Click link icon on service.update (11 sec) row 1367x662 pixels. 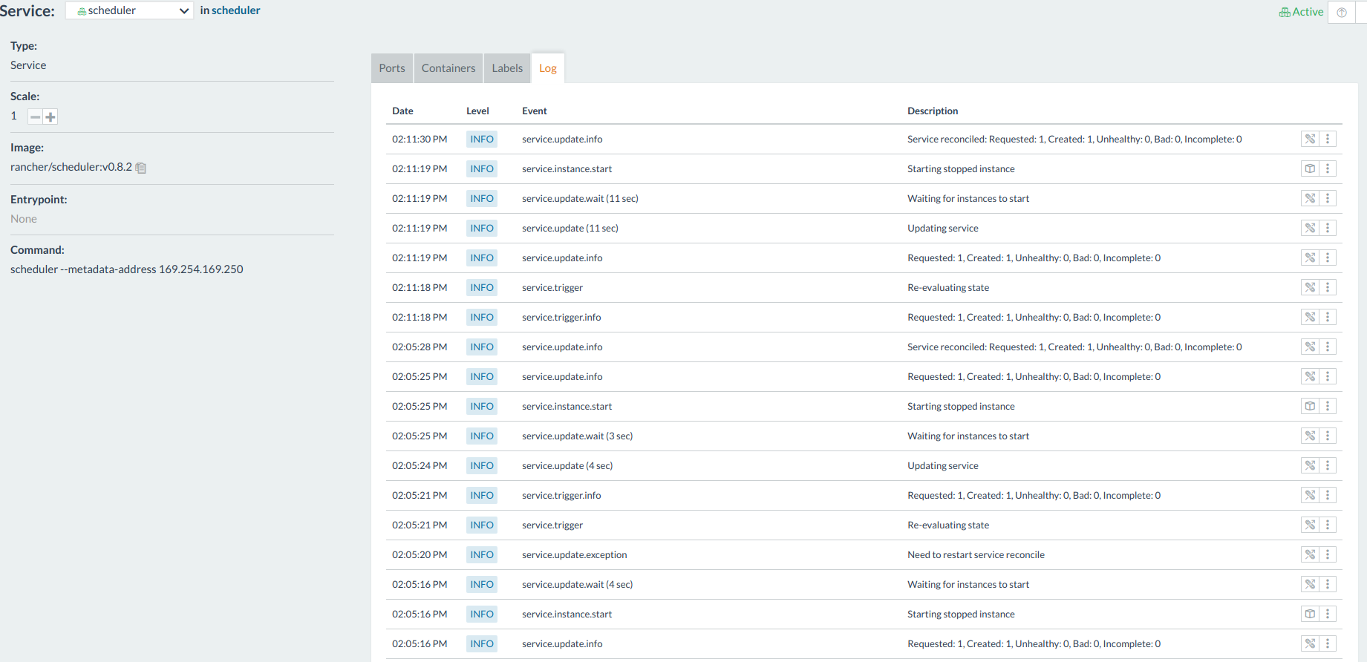click(x=1310, y=228)
